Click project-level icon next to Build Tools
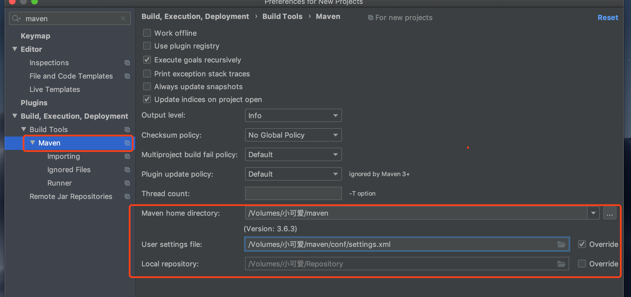The height and width of the screenshot is (297, 631). (x=127, y=130)
